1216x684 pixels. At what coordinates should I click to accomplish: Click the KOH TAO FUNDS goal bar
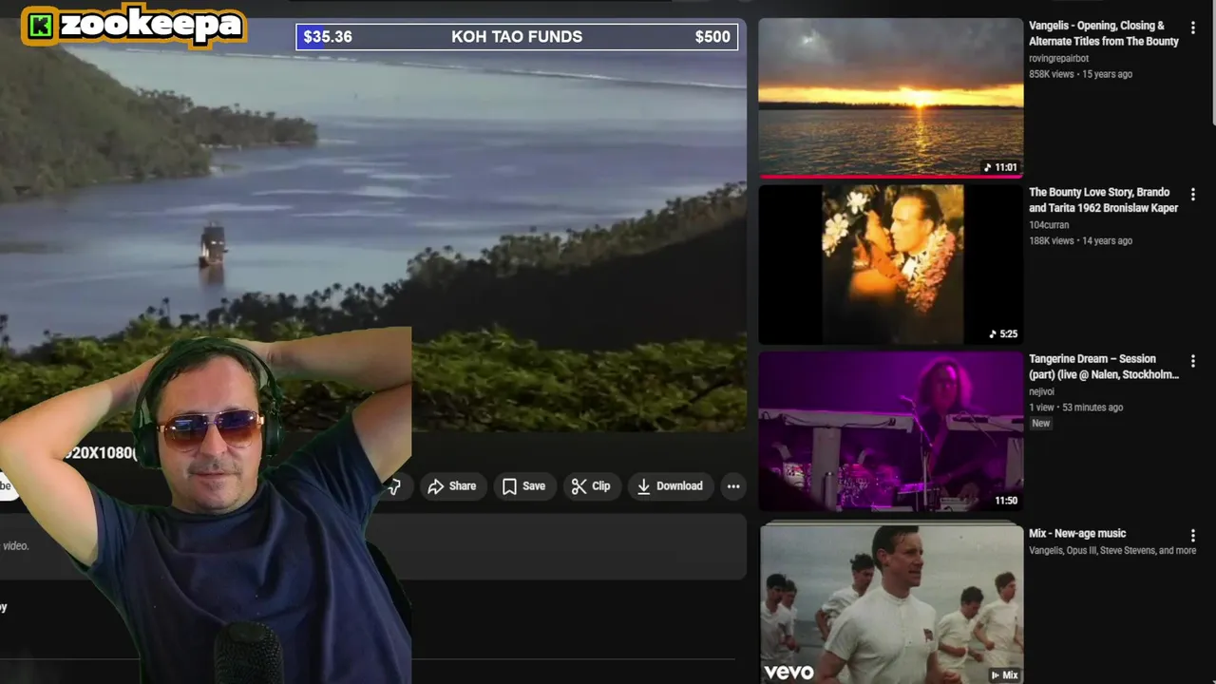(517, 37)
